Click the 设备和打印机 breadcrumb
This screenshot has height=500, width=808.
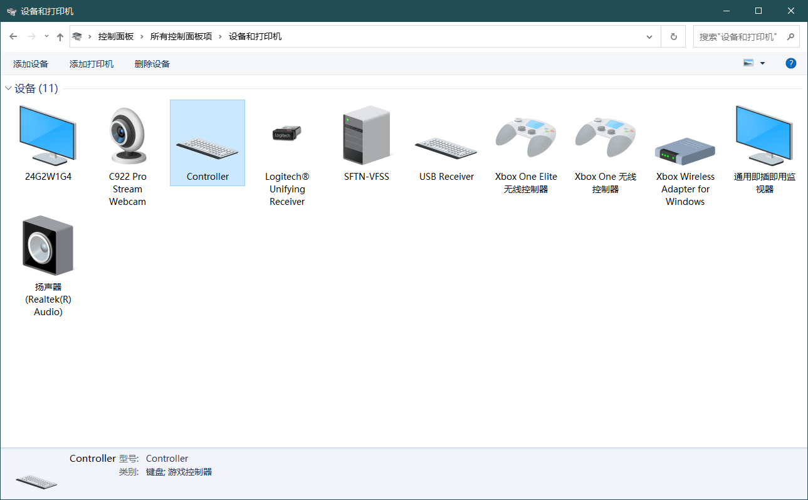pos(255,36)
